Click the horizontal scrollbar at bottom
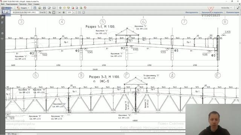Viewport: 241px width, 135px height. [x=81, y=134]
